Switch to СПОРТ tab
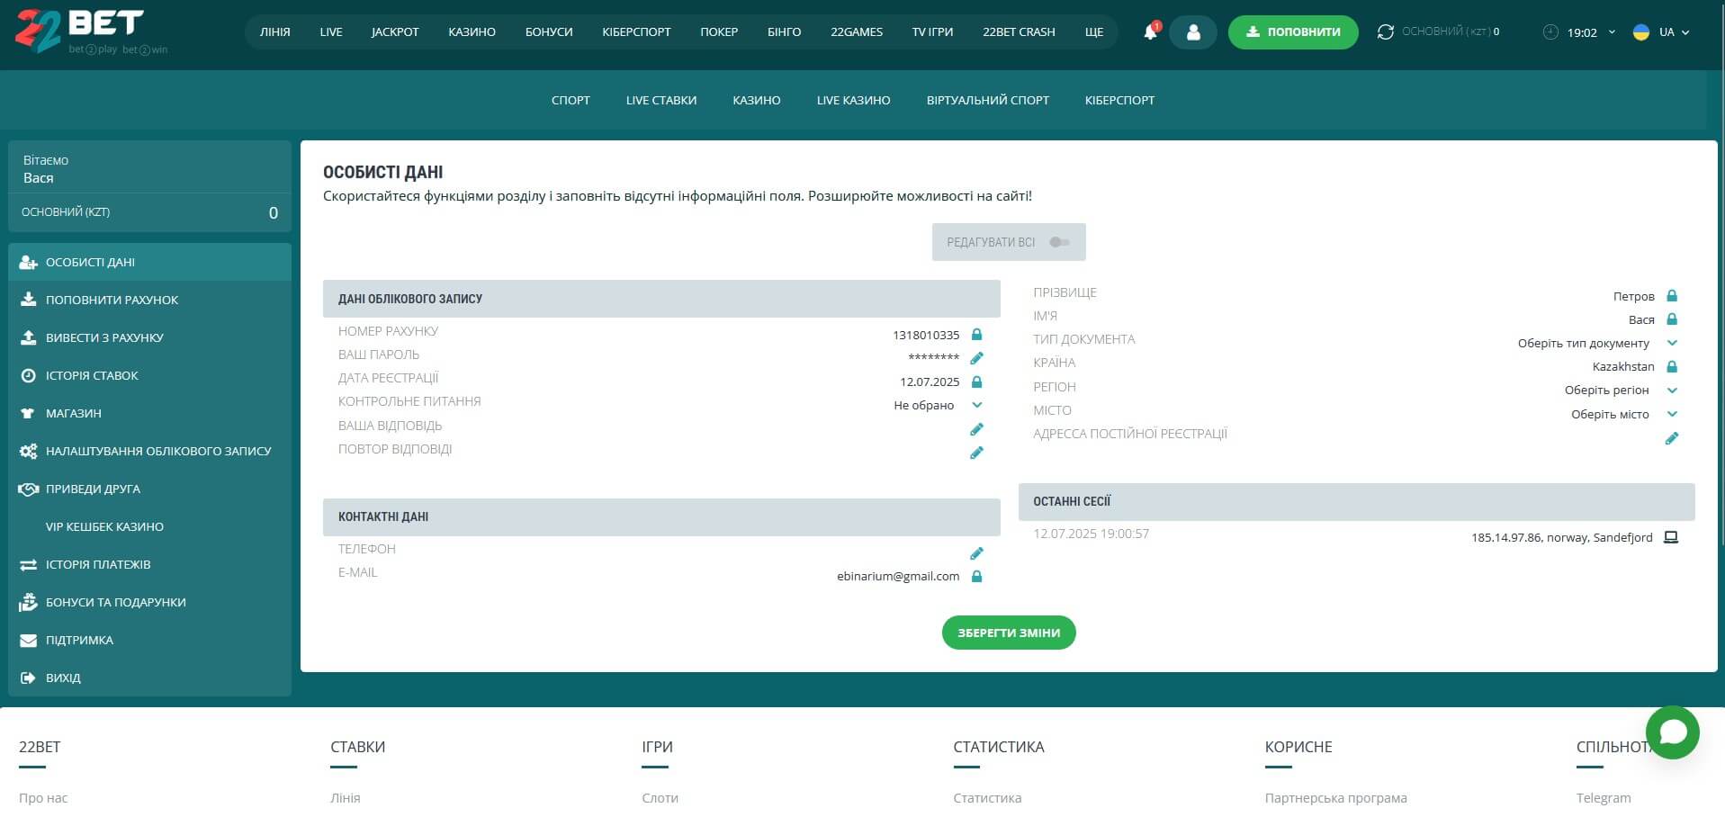 point(571,100)
